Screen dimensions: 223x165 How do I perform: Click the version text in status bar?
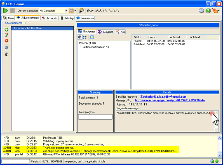[x=47, y=161]
